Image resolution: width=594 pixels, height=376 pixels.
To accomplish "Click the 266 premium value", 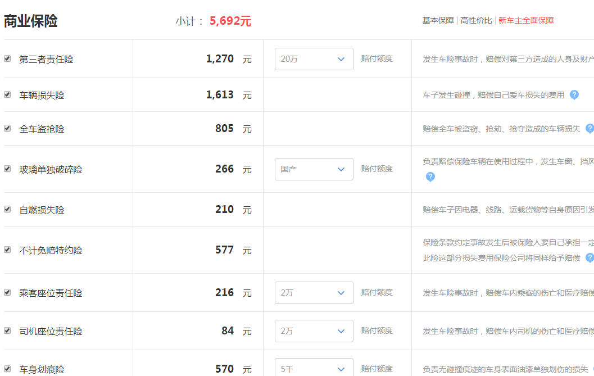I will click(224, 169).
